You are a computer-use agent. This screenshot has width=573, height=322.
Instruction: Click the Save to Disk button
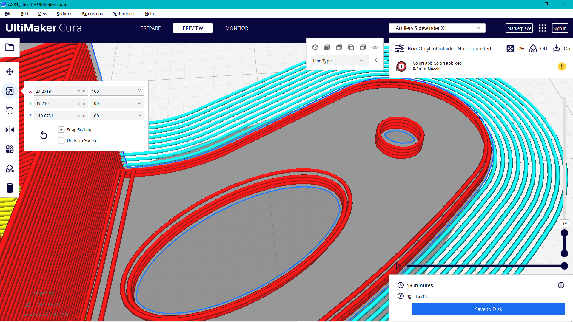click(x=488, y=309)
